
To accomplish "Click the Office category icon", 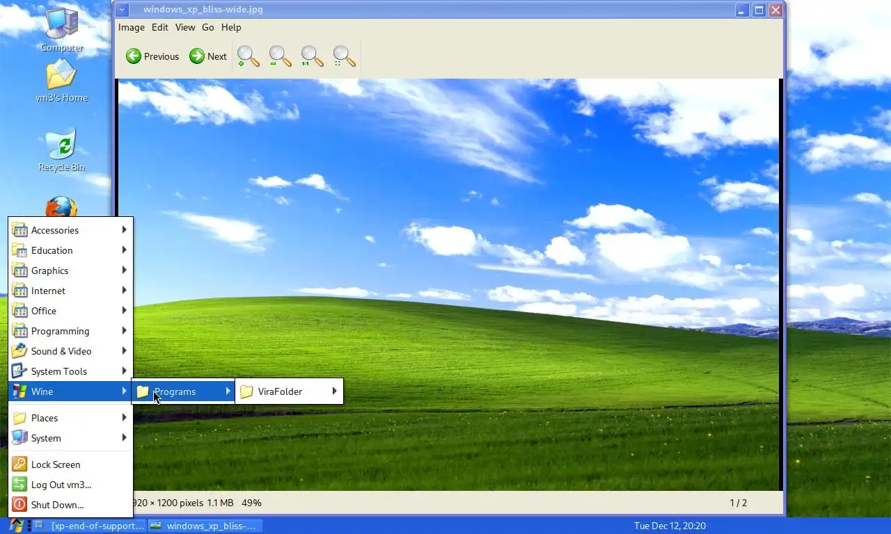I will pos(19,311).
